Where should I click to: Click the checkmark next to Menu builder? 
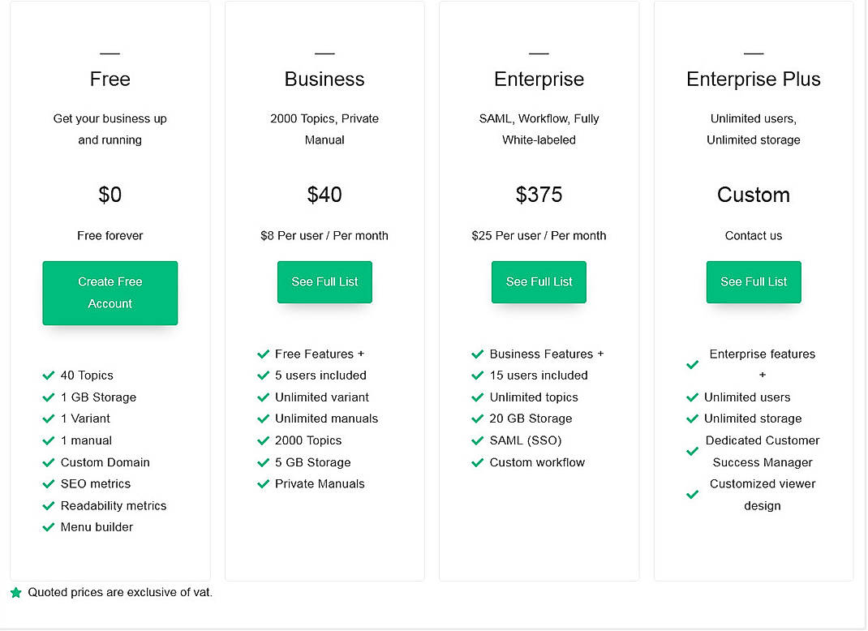(x=49, y=527)
